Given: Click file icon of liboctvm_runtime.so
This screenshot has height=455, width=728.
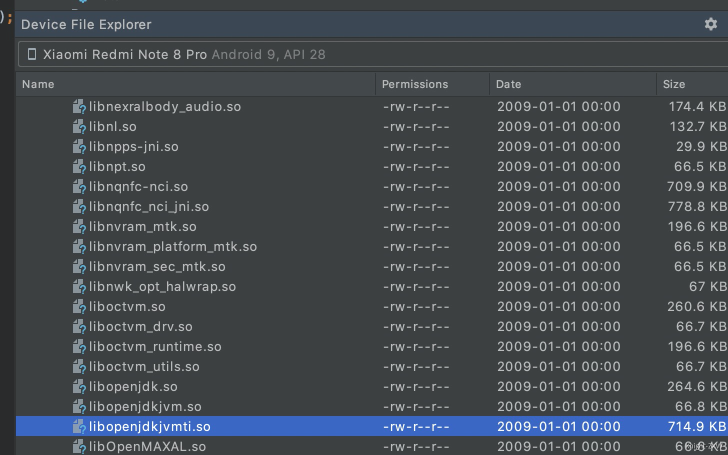Looking at the screenshot, I should 79,346.
